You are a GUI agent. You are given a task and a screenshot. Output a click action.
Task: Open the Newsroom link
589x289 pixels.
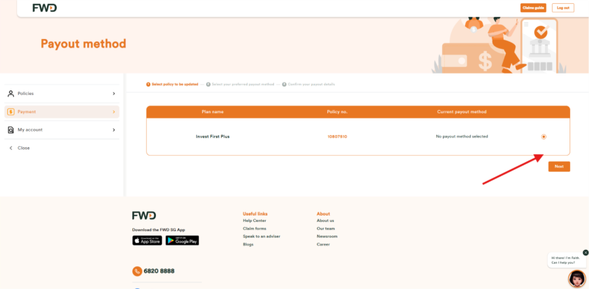(x=327, y=236)
